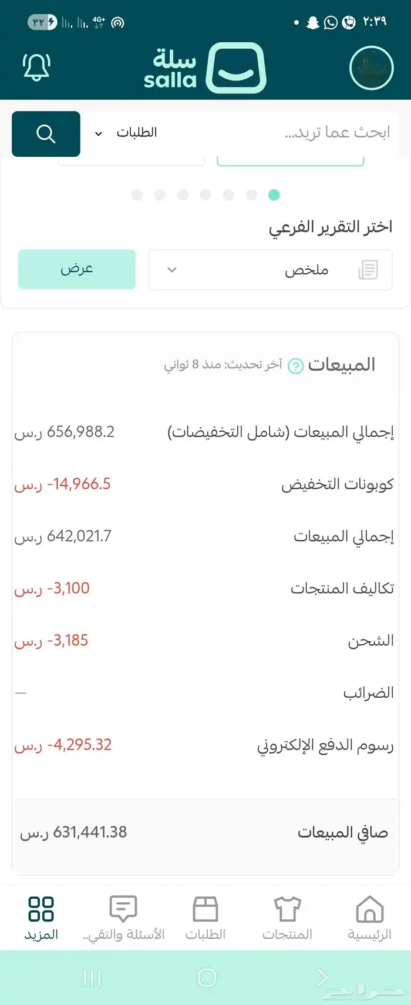Open the report icon beside ملخص
411x1005 pixels.
tap(368, 270)
